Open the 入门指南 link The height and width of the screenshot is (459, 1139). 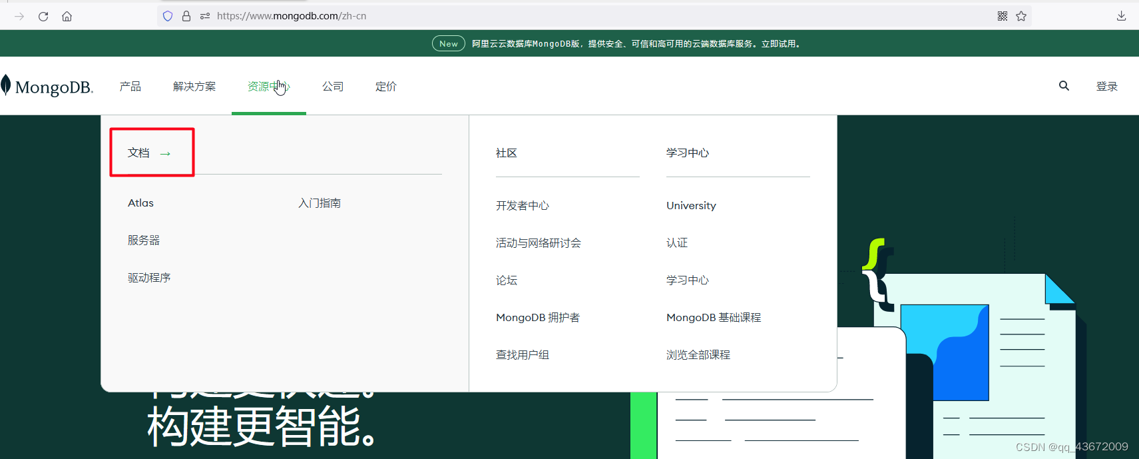(320, 203)
